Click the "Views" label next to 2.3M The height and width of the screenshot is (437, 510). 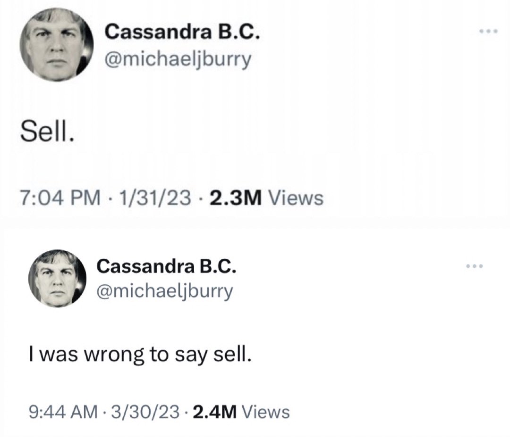295,197
